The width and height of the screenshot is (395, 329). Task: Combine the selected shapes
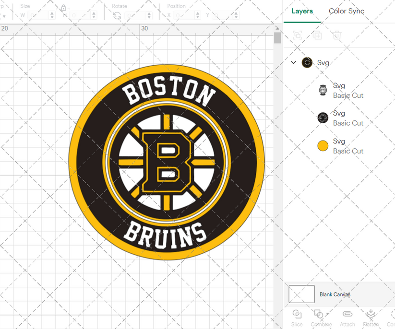319,315
